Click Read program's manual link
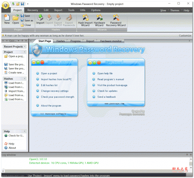 tap(111, 79)
